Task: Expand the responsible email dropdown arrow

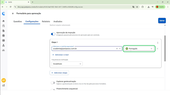Action: pos(120,49)
